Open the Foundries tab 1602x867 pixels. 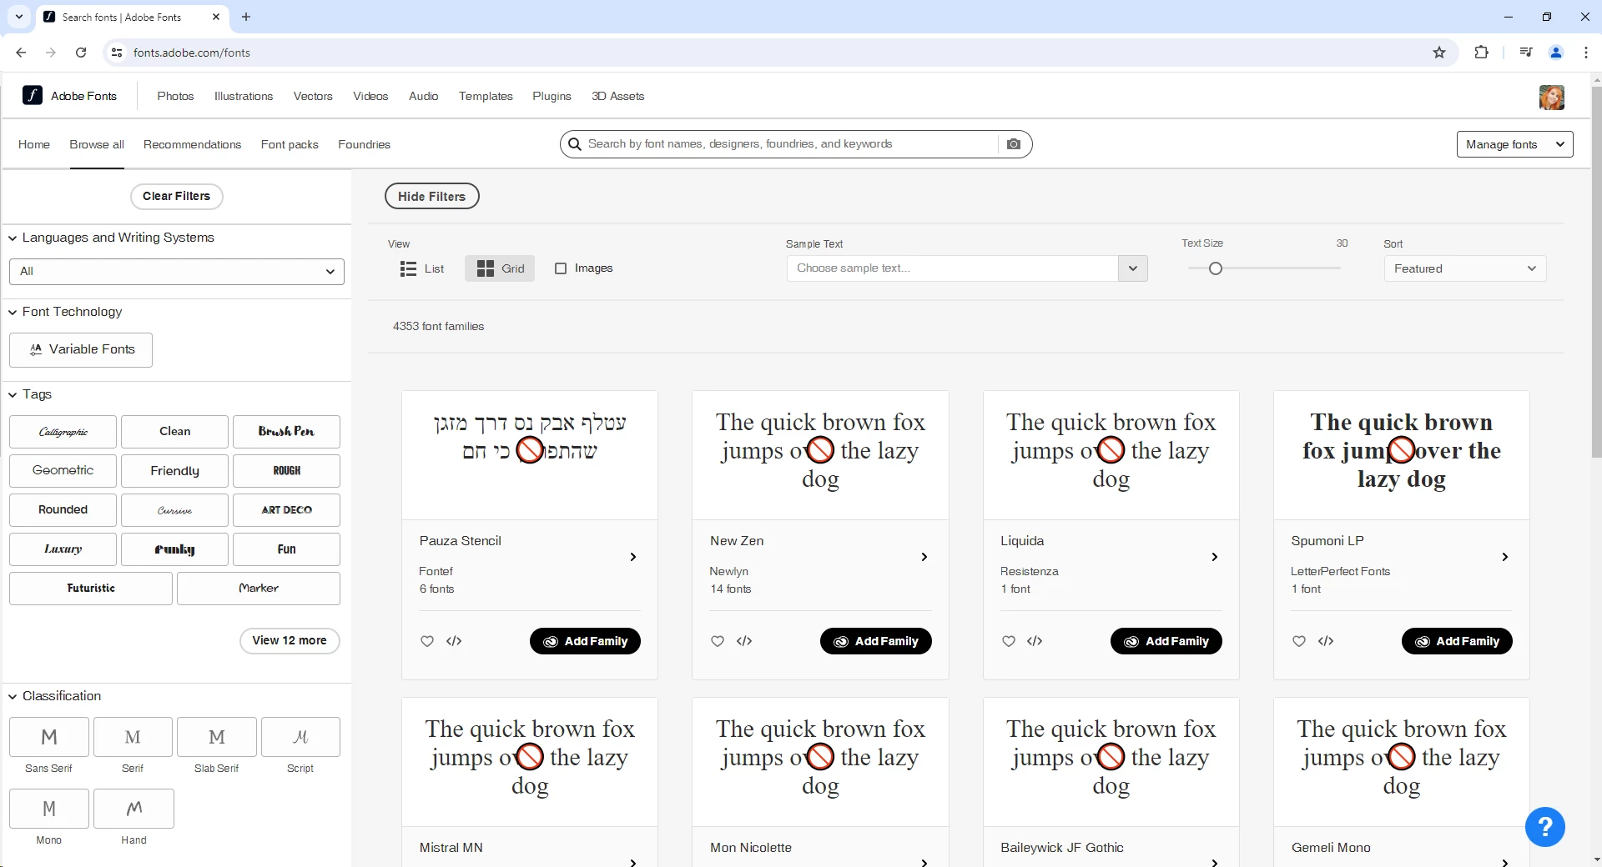click(x=364, y=144)
